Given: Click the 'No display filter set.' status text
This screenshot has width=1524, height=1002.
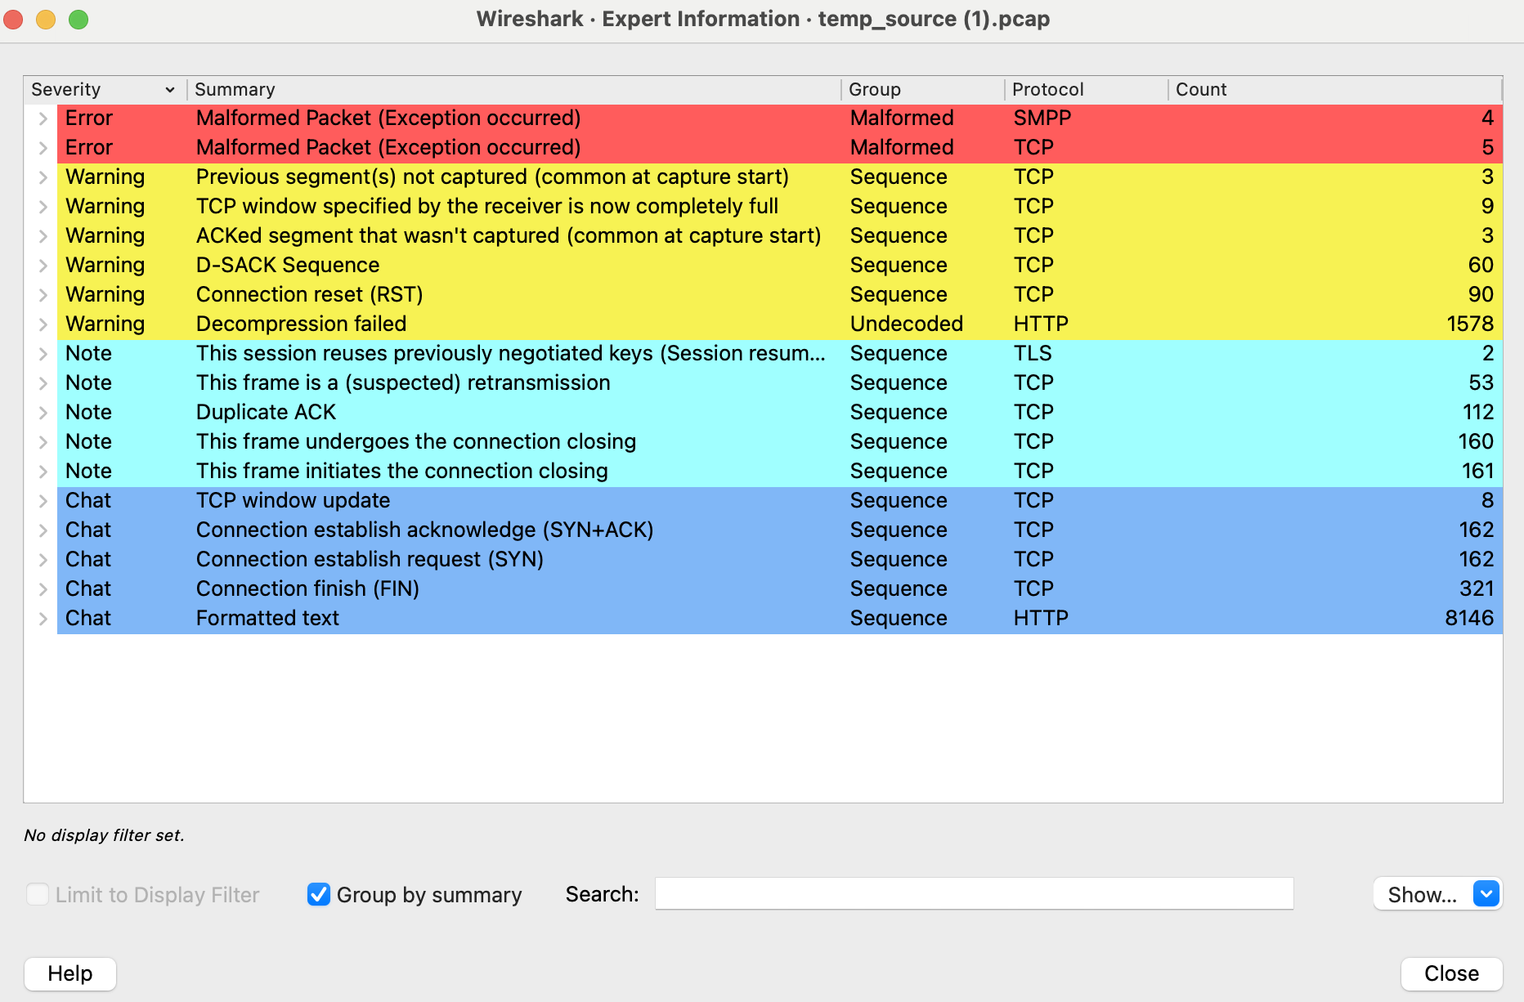Looking at the screenshot, I should pos(105,835).
